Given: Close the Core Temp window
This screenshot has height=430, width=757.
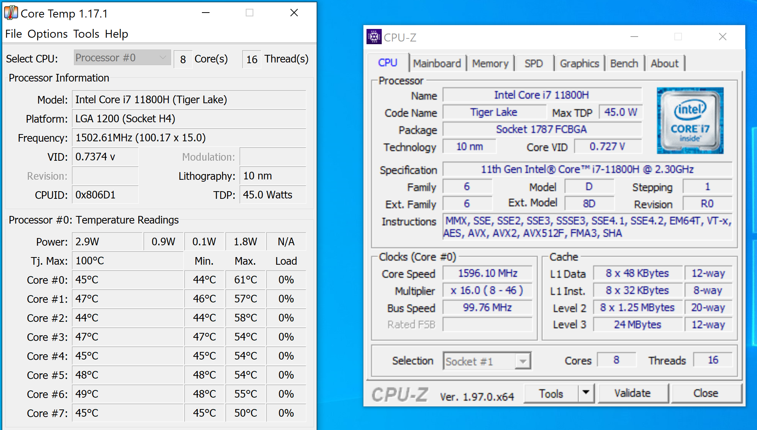Looking at the screenshot, I should click(x=294, y=13).
